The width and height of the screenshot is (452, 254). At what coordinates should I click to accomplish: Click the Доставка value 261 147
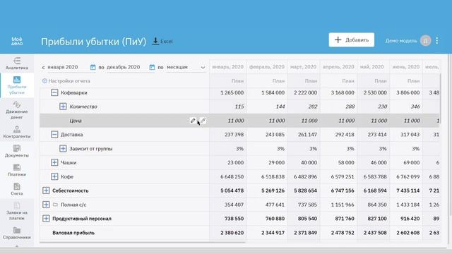tap(307, 135)
